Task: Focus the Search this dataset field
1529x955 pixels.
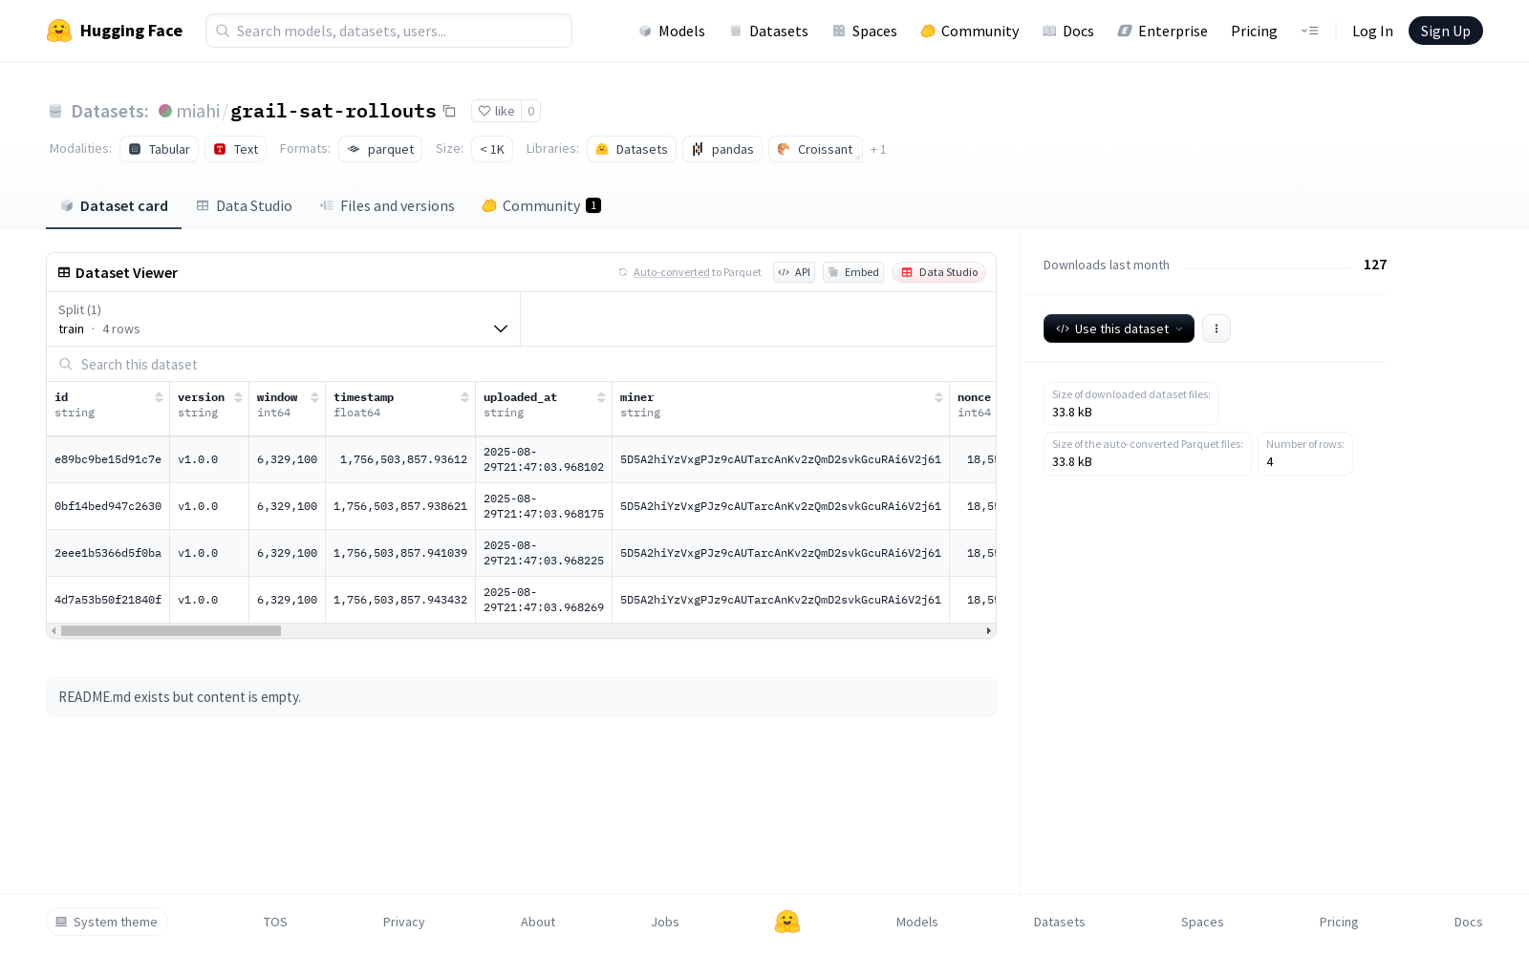Action: (521, 364)
